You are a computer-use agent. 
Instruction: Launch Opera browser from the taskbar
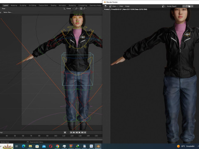pyautogui.click(x=51, y=146)
